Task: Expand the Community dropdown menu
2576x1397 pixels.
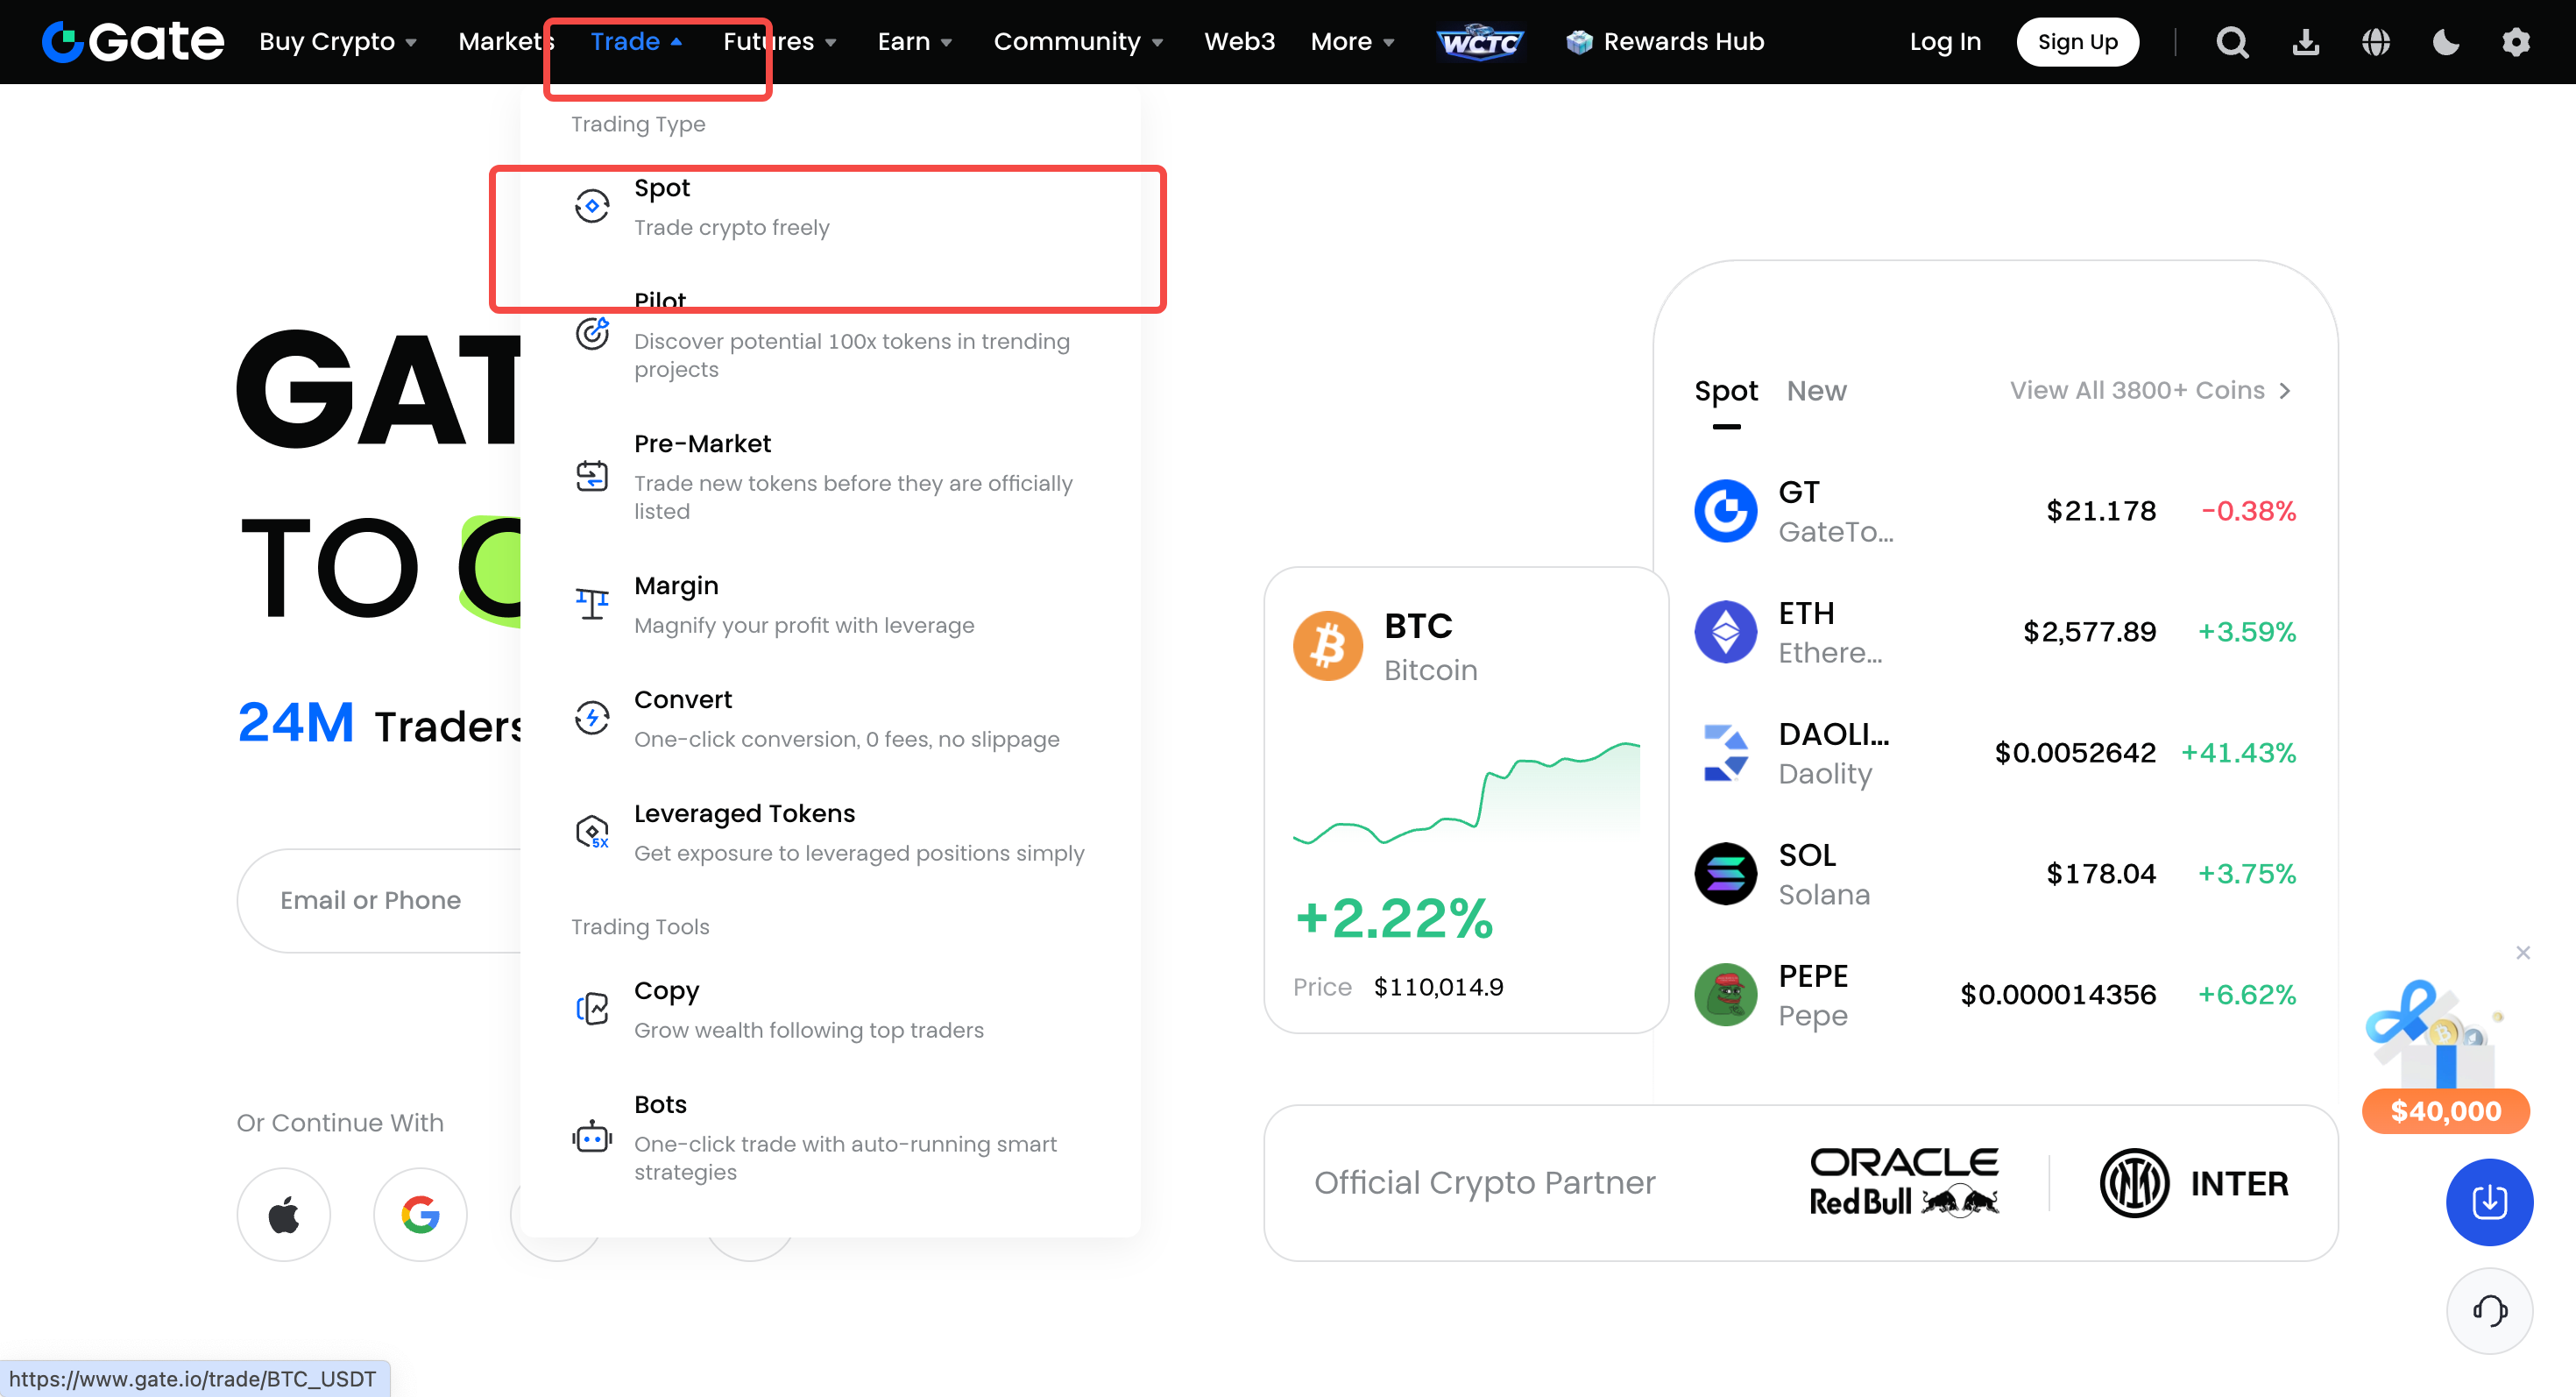Action: 1077,42
